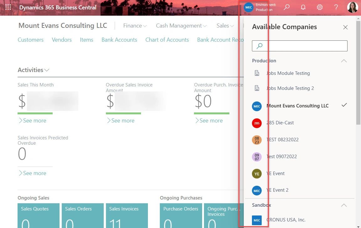Screen dimensions: 361x228
Task: Open the Chart of Accounts link
Action: (167, 40)
